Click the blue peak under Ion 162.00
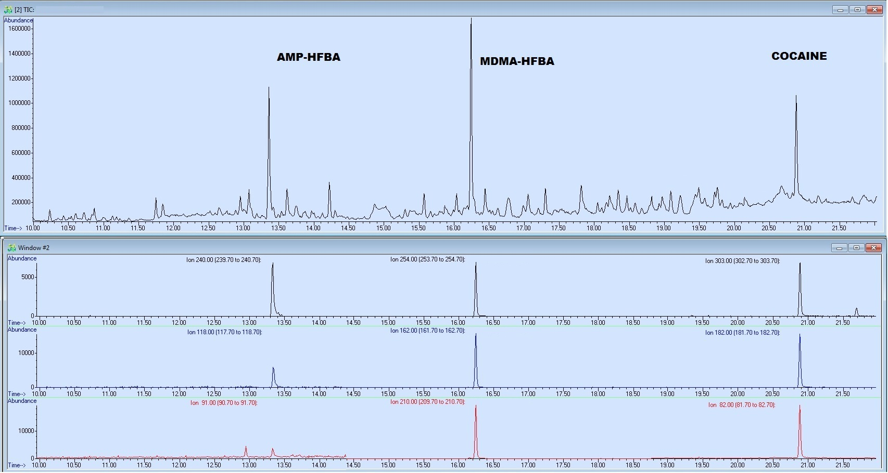The height and width of the screenshot is (473, 888). [x=476, y=361]
